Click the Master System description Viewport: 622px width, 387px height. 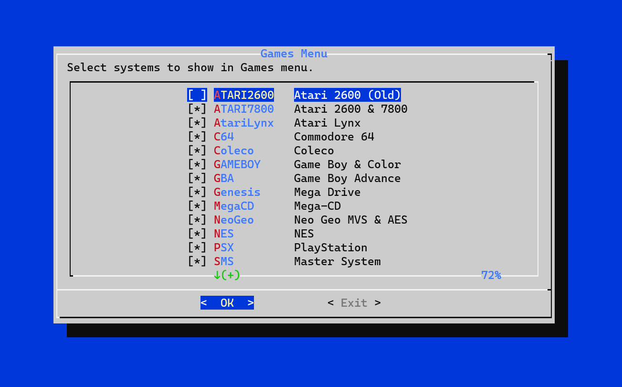point(337,261)
